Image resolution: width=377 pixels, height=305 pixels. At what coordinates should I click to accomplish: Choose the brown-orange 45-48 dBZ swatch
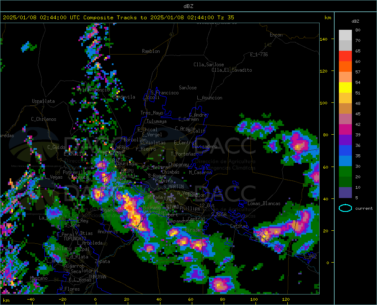345,109
